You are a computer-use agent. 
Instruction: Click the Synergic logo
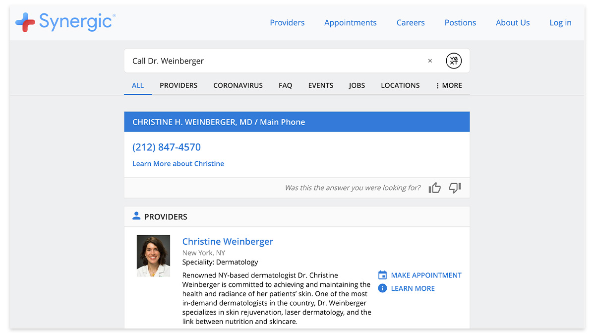[x=65, y=22]
